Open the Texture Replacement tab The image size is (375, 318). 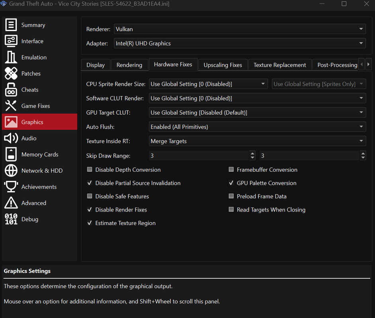click(x=280, y=65)
